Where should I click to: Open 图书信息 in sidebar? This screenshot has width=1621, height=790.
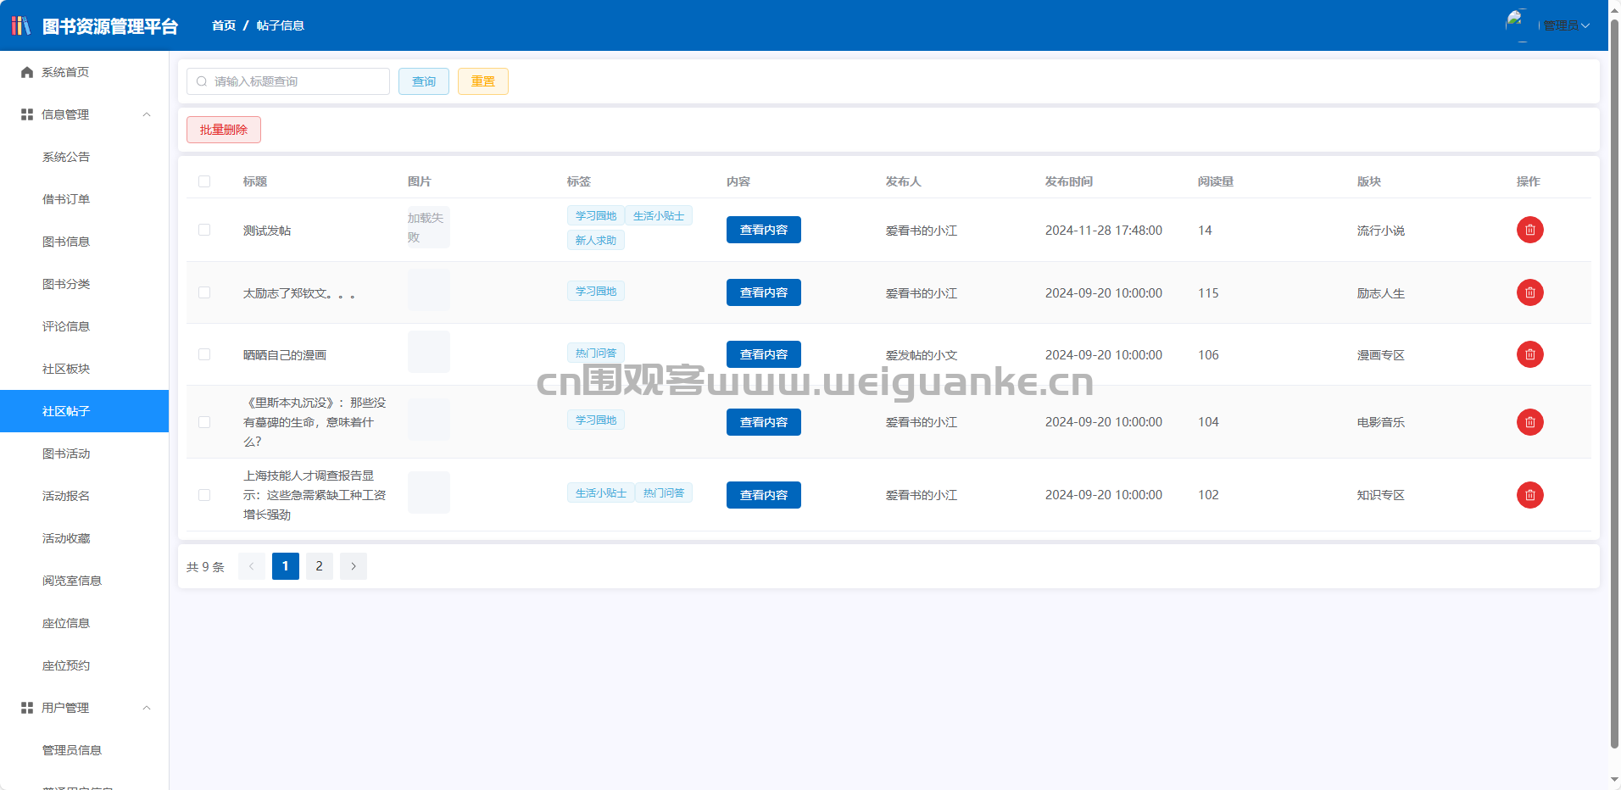click(84, 242)
